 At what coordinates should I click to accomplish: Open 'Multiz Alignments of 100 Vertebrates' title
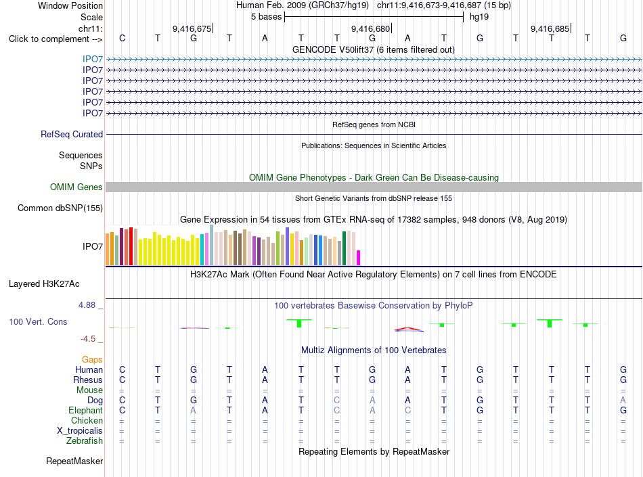pos(374,350)
